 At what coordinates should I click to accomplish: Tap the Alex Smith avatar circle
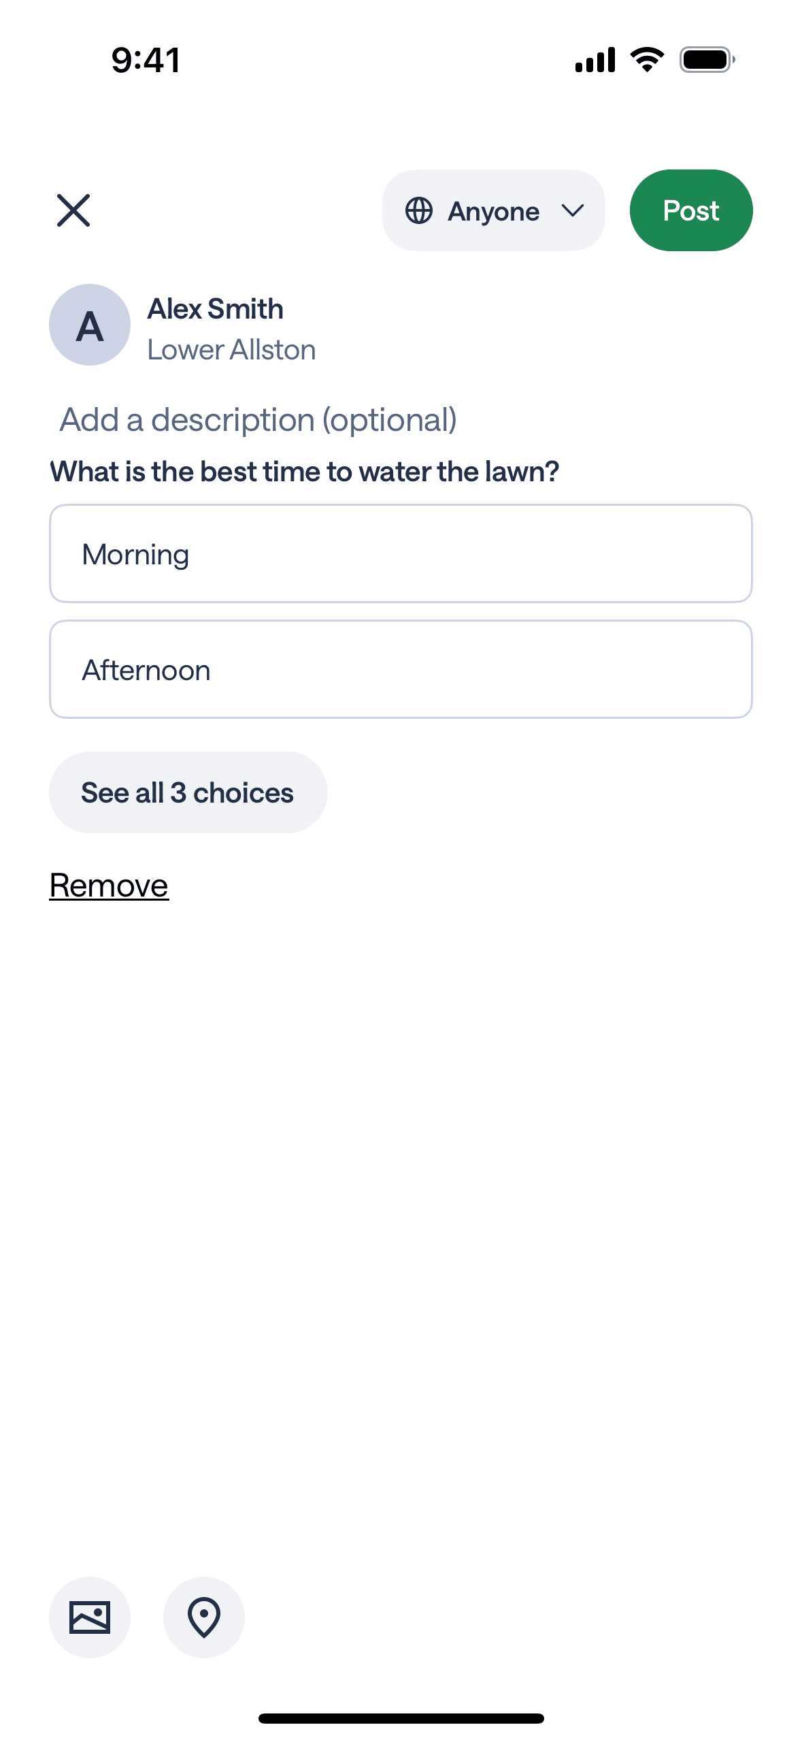(x=90, y=325)
